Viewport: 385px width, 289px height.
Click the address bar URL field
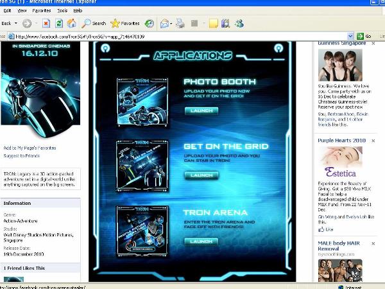point(181,37)
